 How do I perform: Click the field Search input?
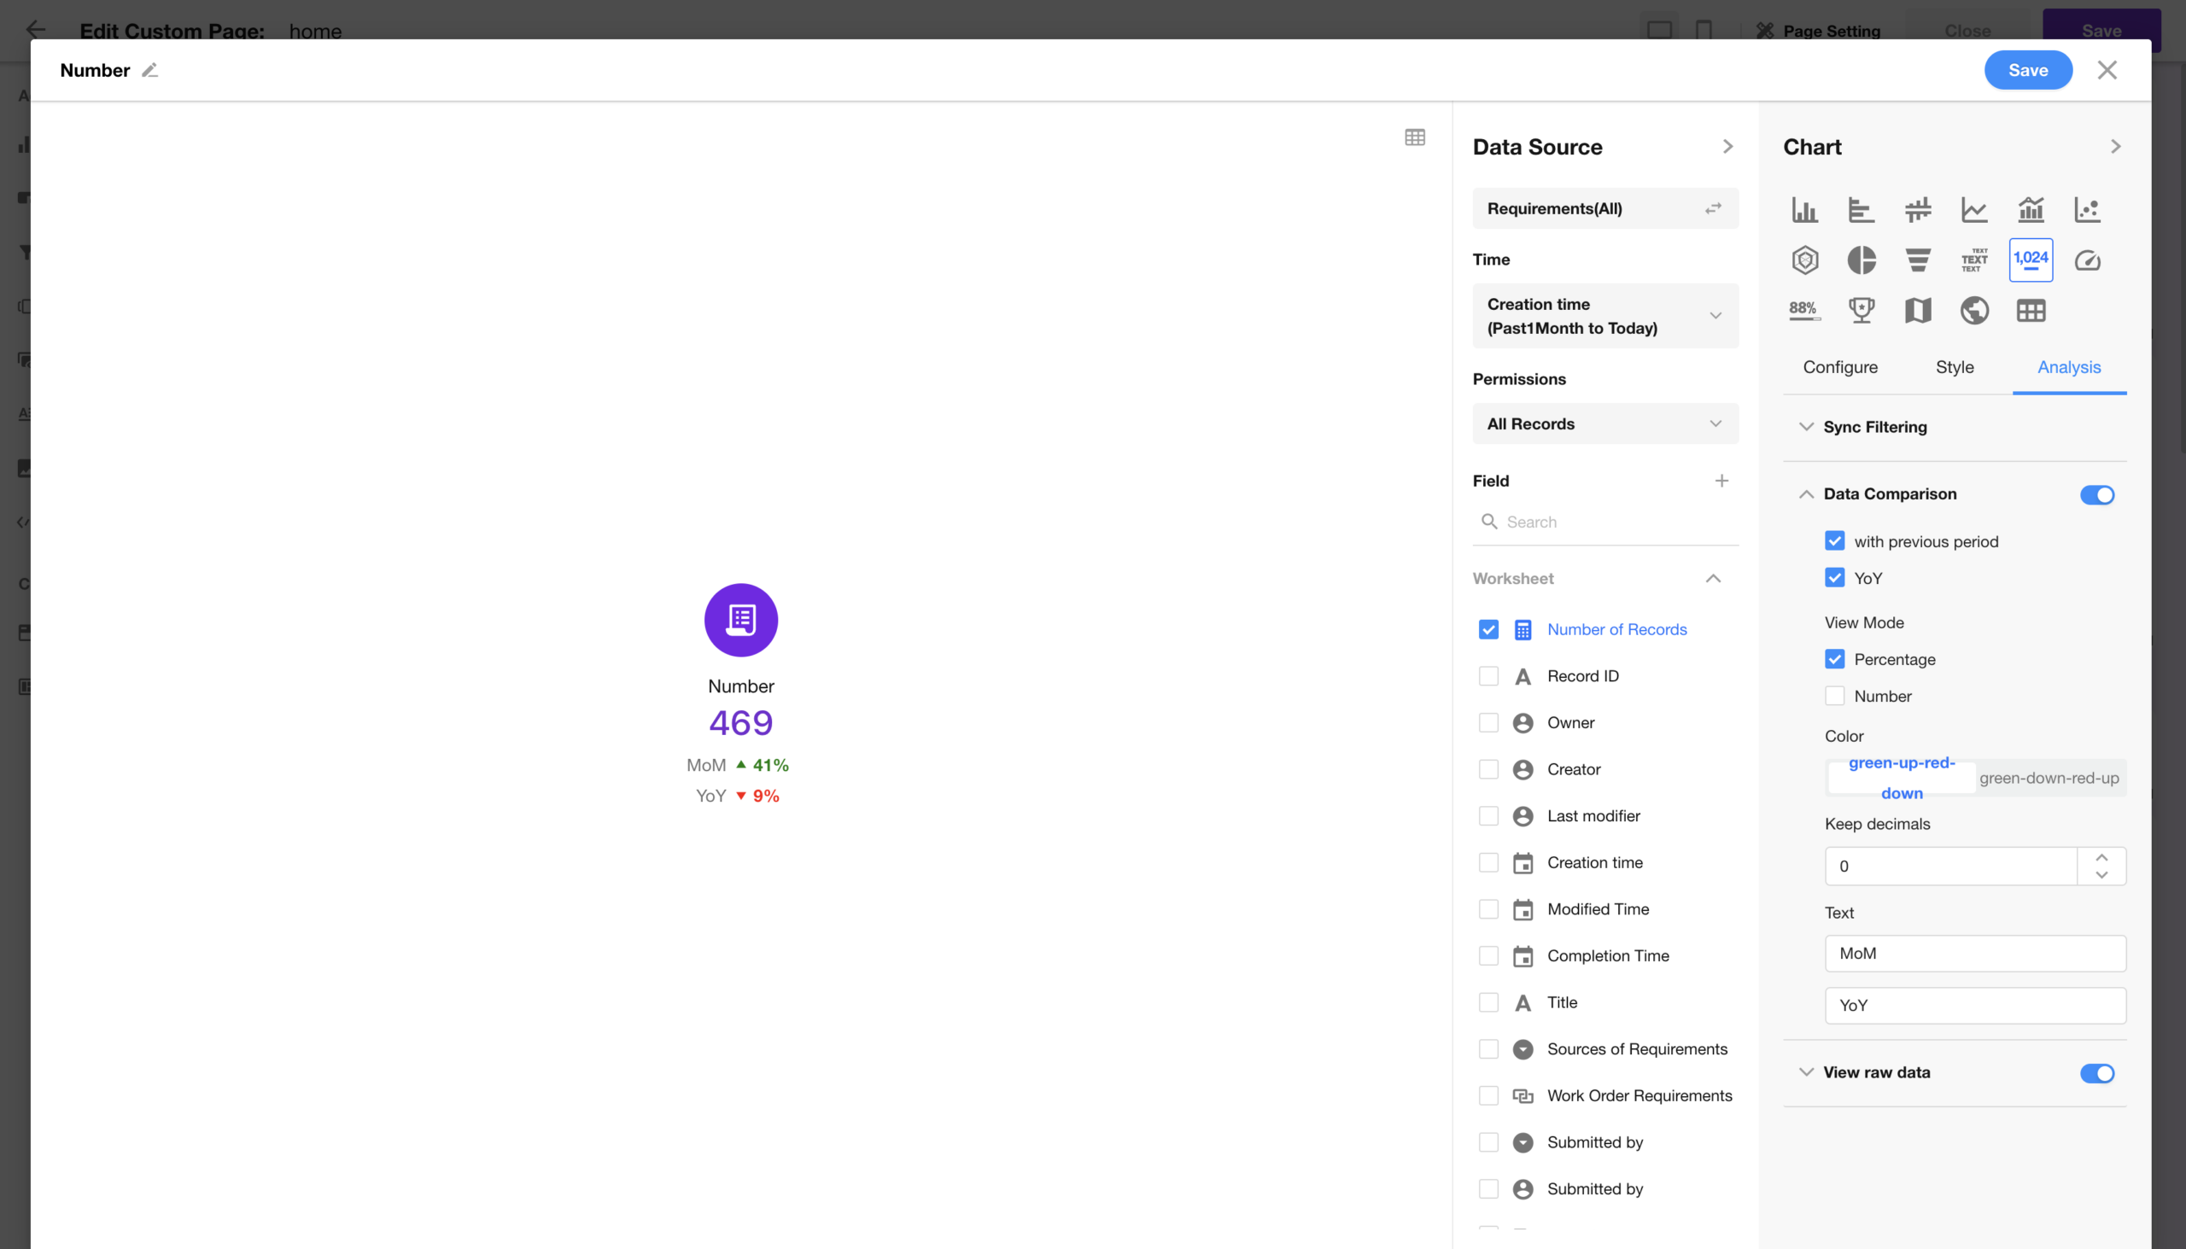click(1613, 522)
